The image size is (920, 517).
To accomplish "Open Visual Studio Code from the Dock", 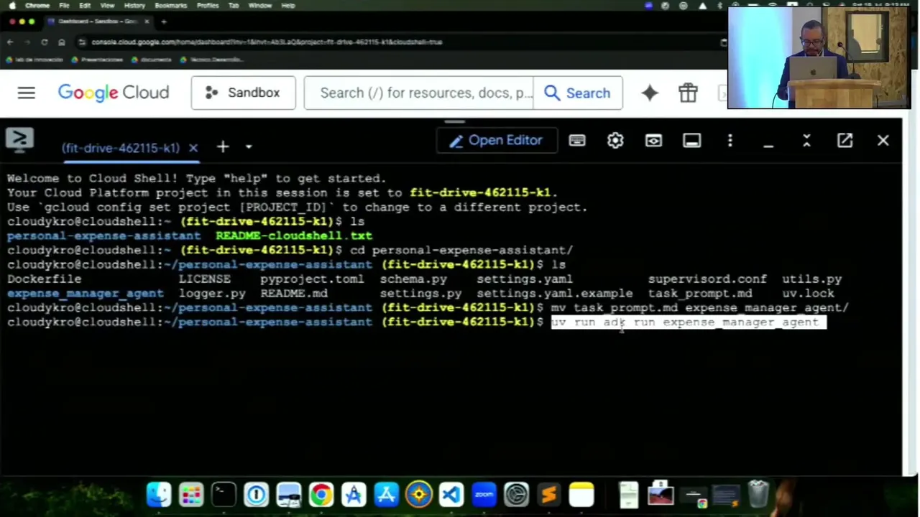I will 451,495.
